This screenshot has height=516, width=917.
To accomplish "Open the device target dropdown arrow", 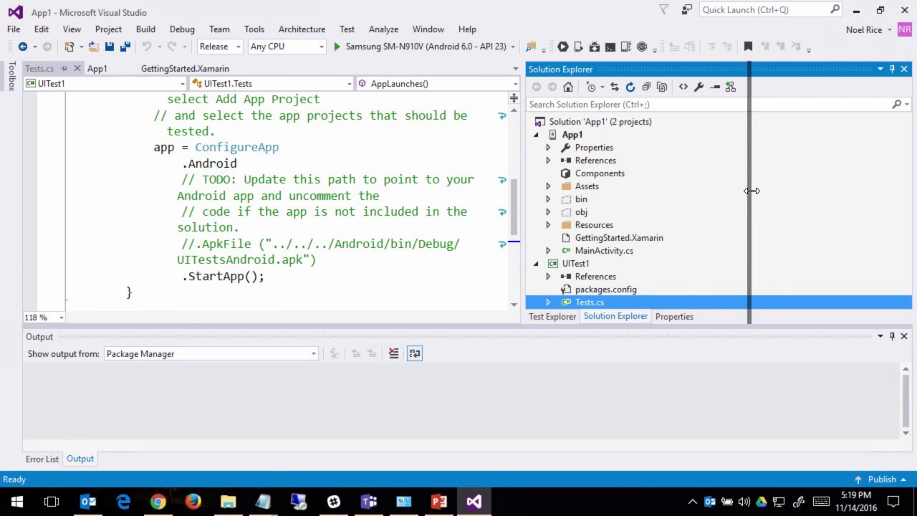I will 513,47.
